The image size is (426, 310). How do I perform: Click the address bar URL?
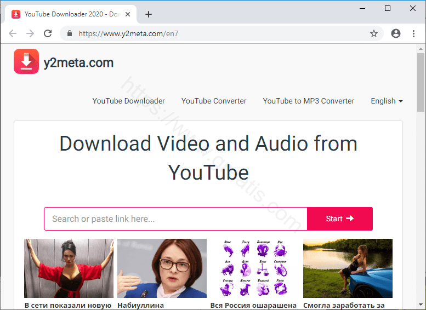point(219,33)
